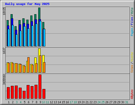Click green day 10 on the date axis
Screen dimensions: 135x105
(x=44, y=102)
